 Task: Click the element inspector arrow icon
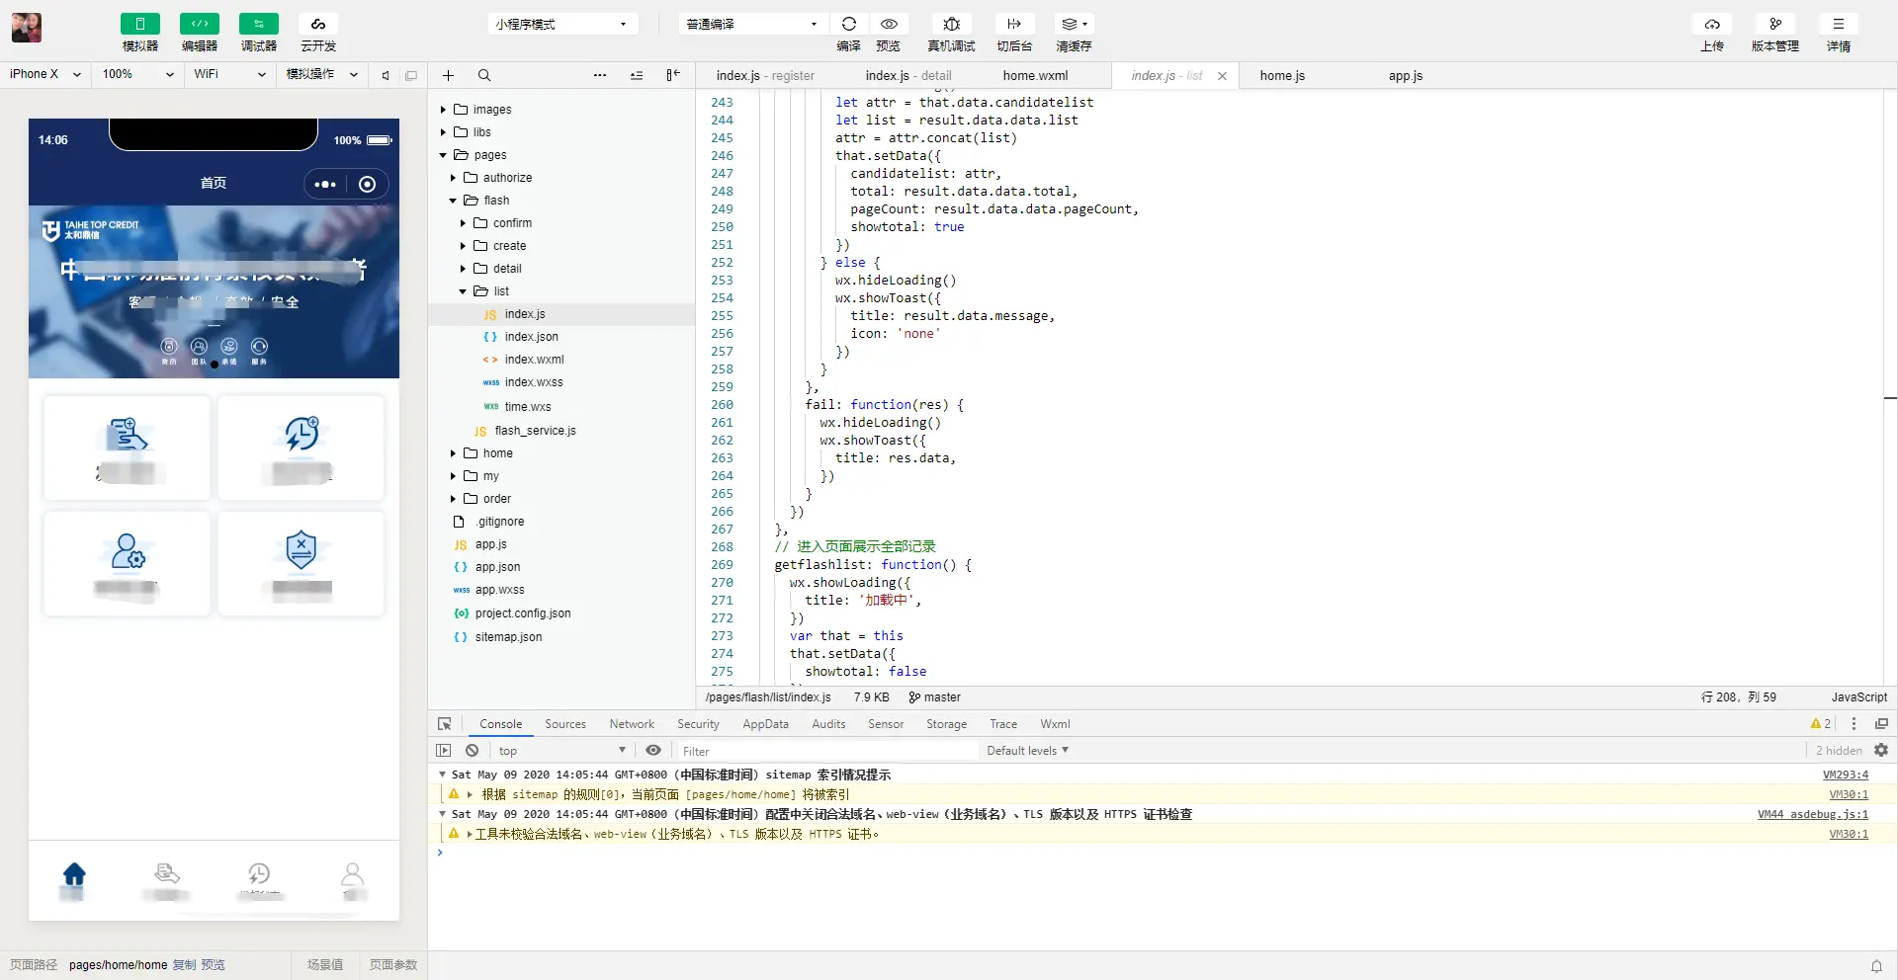[445, 724]
